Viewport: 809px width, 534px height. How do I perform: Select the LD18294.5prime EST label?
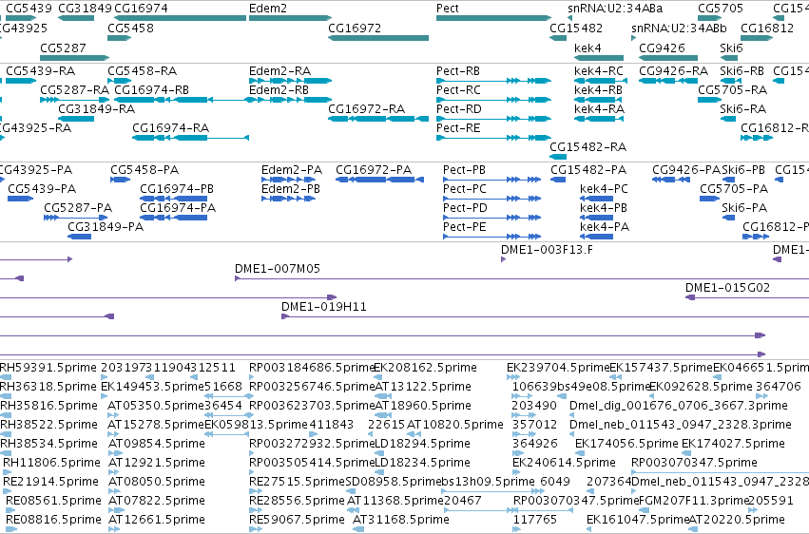click(422, 444)
